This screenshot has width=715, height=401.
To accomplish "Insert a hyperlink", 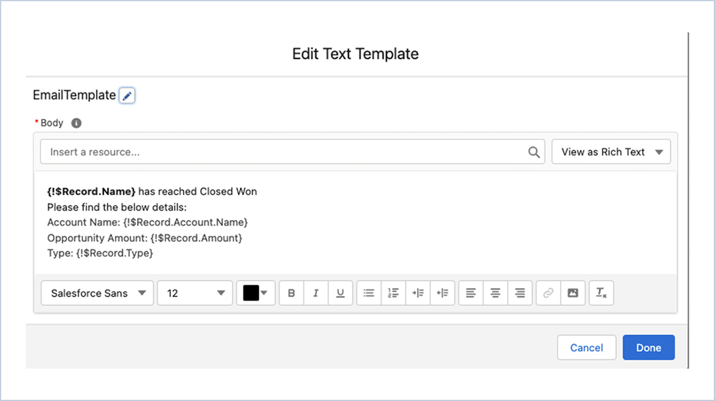I will point(547,293).
